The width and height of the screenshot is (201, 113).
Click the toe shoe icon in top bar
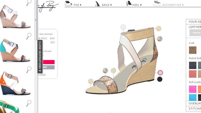(68, 3)
